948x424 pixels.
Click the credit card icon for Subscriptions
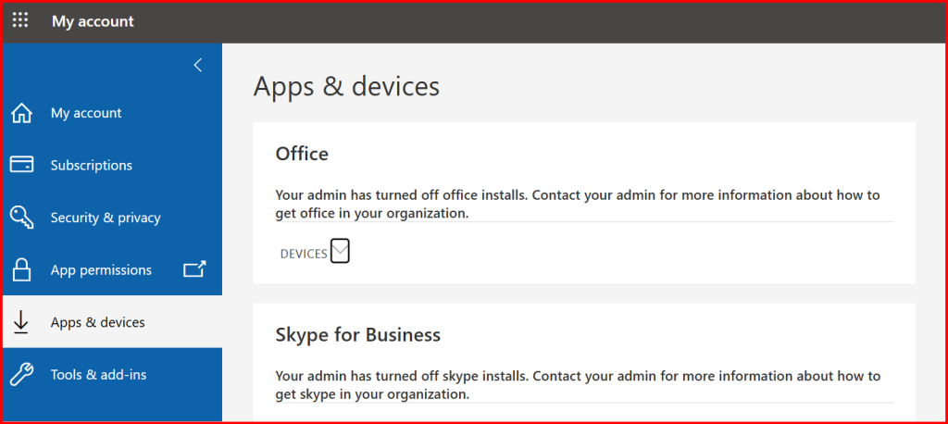[x=21, y=165]
